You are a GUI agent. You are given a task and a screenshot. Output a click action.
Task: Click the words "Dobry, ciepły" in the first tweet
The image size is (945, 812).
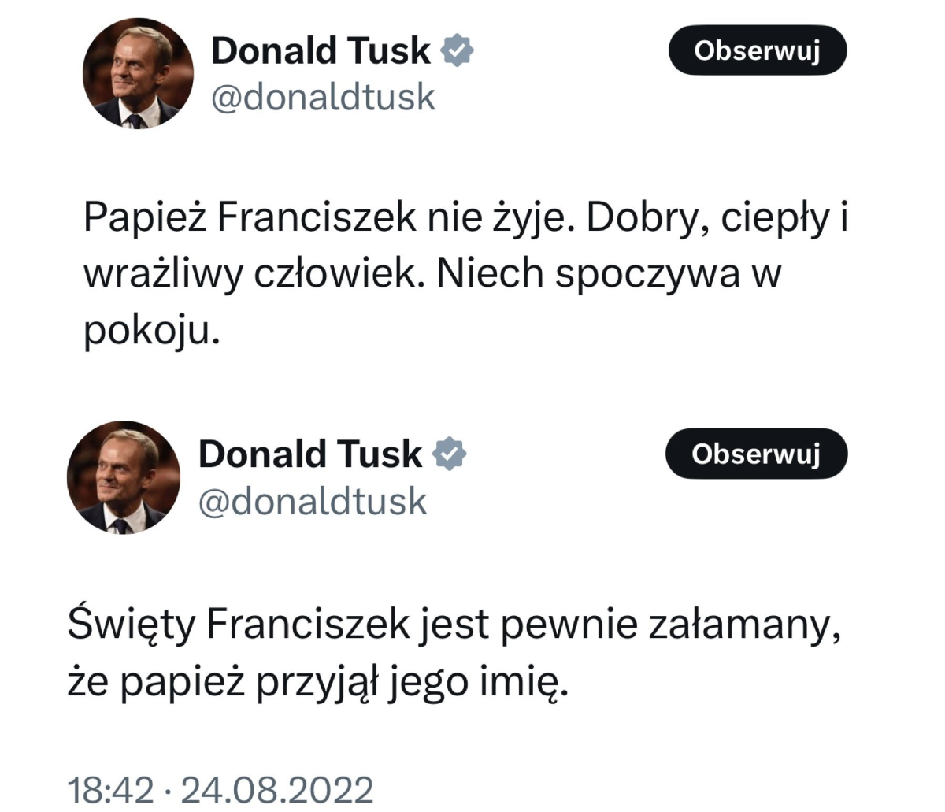[x=707, y=218]
